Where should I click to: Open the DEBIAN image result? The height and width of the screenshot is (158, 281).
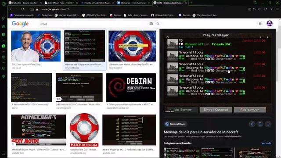(131, 87)
